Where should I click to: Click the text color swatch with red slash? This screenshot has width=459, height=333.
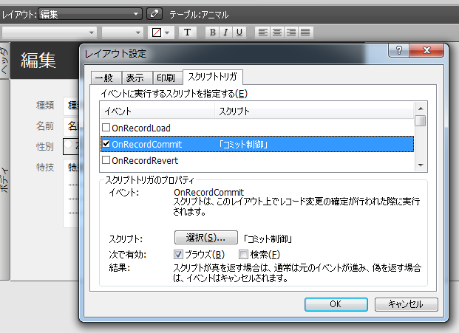tap(157, 32)
